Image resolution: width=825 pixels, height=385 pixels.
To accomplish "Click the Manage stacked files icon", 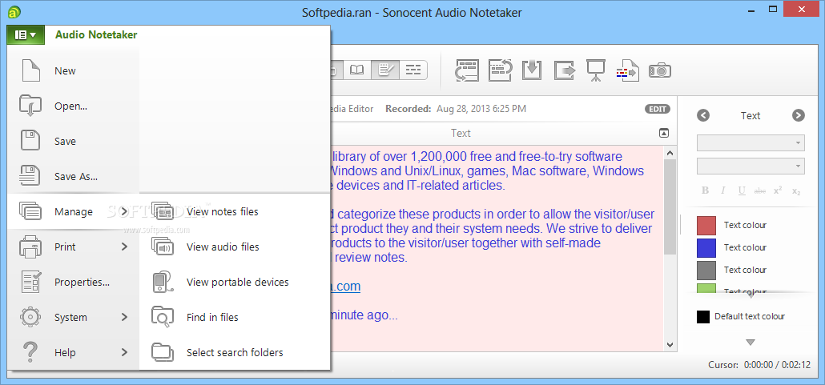I will pos(30,211).
